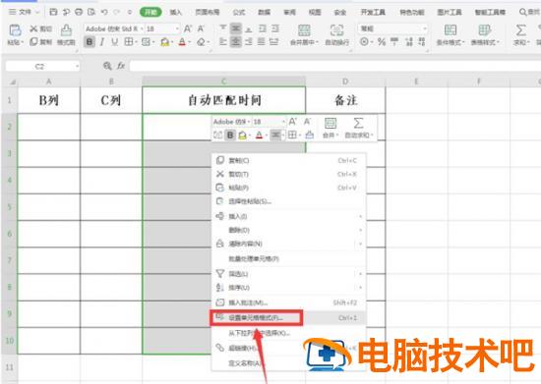Select column D header

[x=345, y=82]
